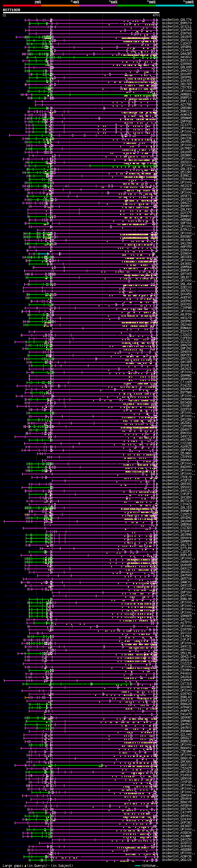Click the UniRef100_Q9ZW80 label

[177, 156]
